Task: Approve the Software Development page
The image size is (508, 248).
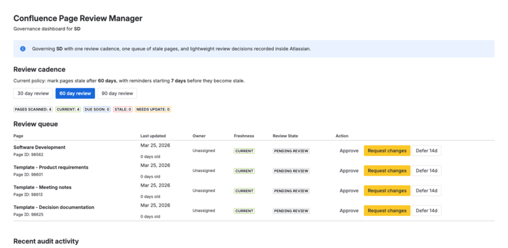Action: pos(349,151)
